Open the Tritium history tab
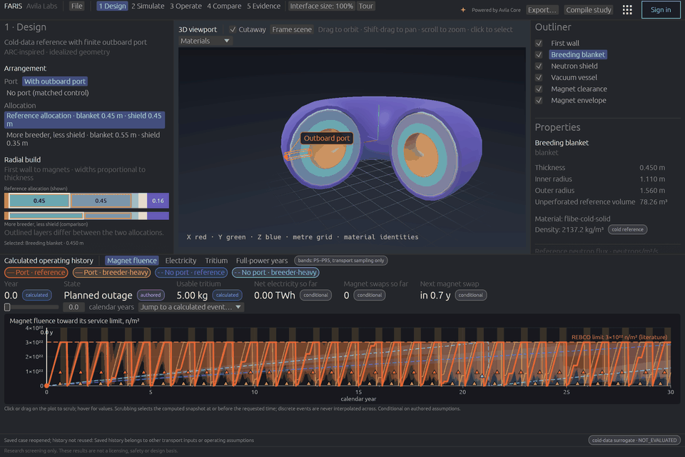This screenshot has height=457, width=685. (216, 261)
